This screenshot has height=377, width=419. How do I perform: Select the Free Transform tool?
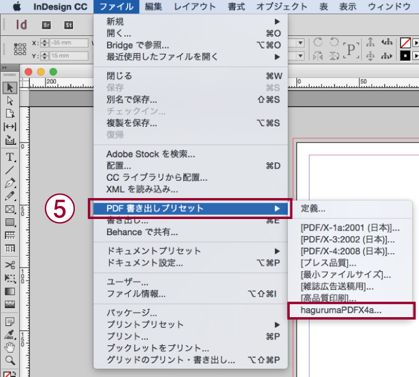click(x=10, y=278)
